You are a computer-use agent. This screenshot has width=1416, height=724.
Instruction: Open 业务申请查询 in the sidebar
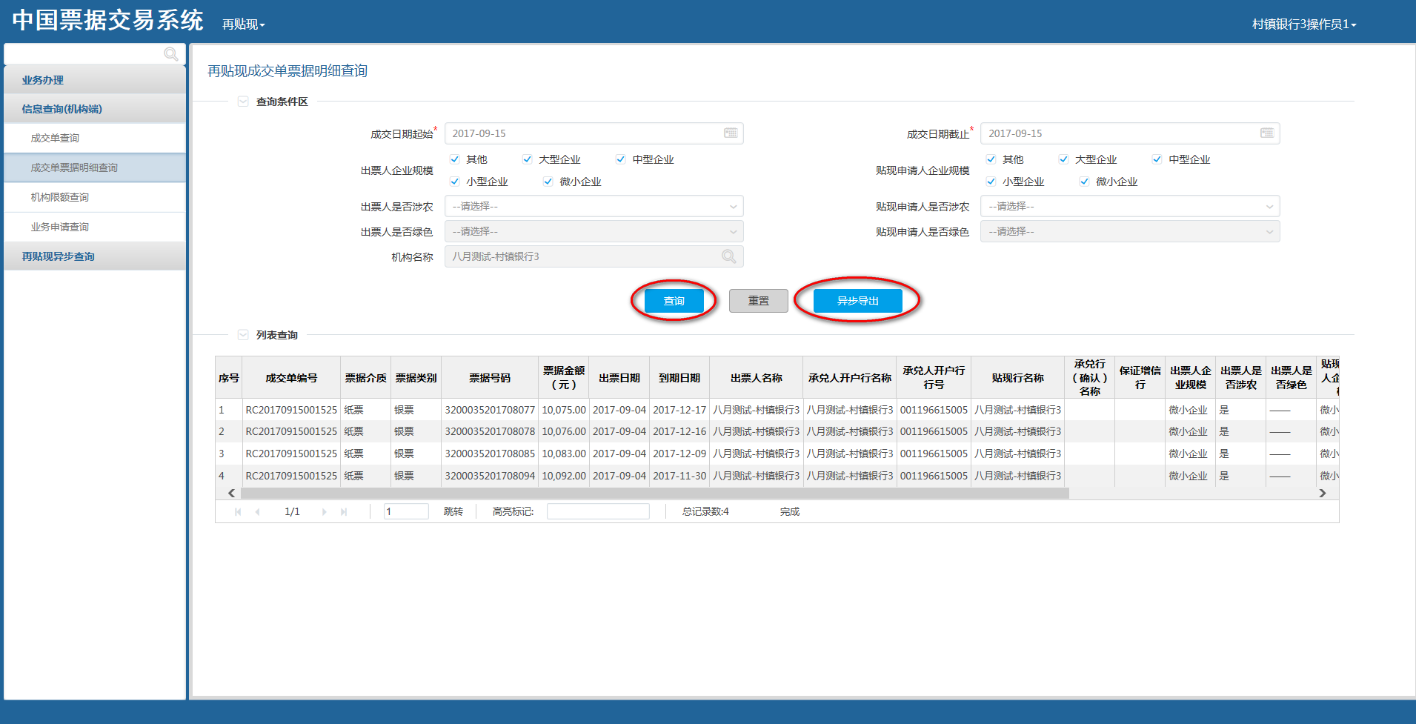95,227
